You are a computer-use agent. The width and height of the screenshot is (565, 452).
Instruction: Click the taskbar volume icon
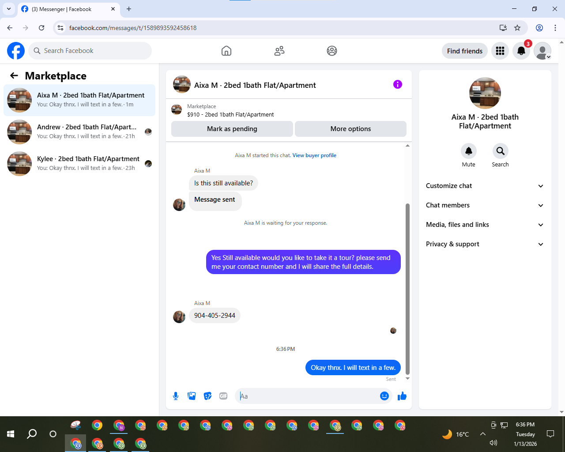(x=493, y=443)
